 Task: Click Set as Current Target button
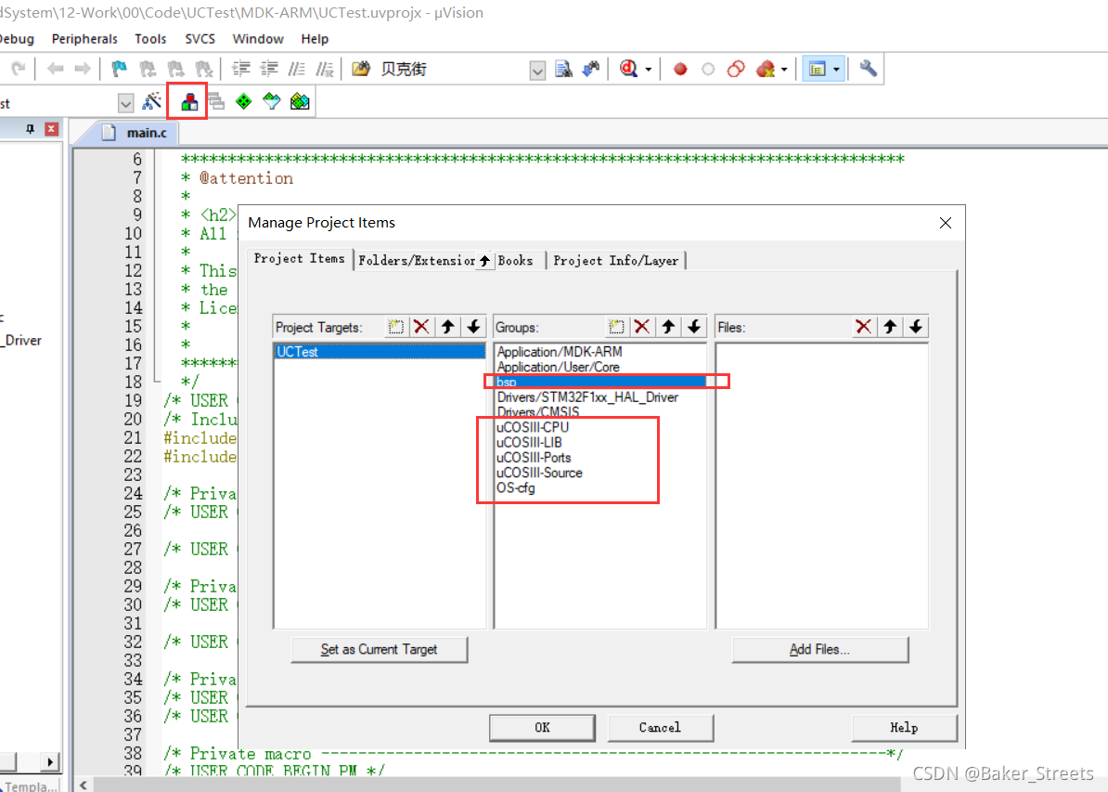[379, 649]
